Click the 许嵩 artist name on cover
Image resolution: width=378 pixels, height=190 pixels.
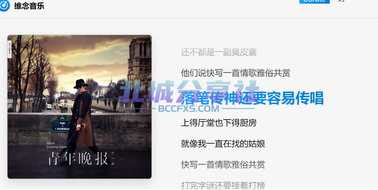[x=113, y=159]
